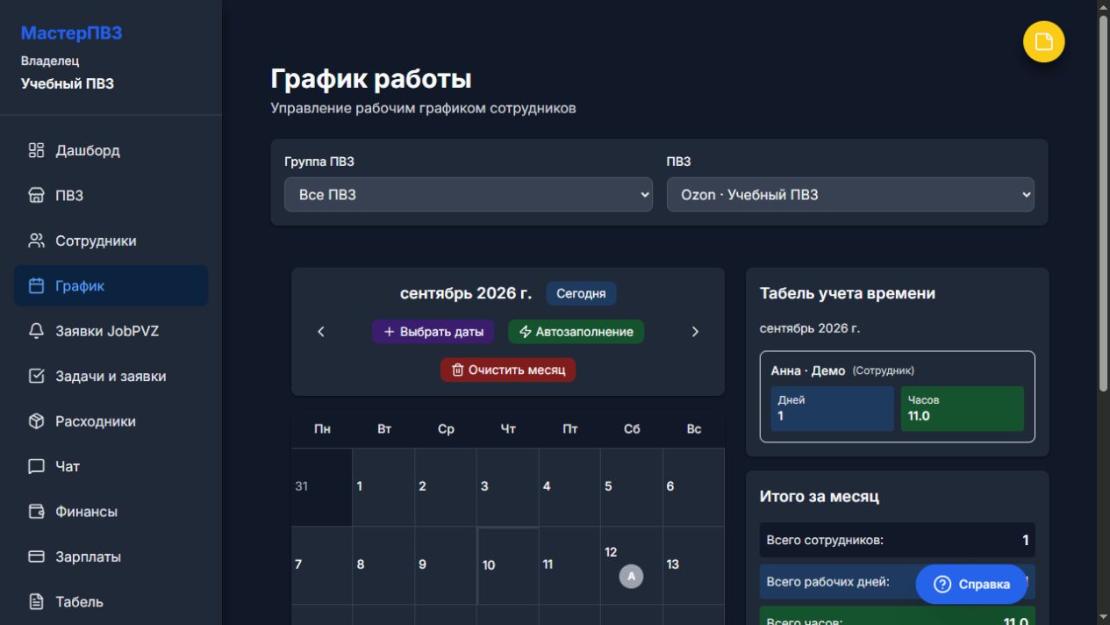Expand the Группа ПВЗ dropdown
Image resolution: width=1110 pixels, height=625 pixels.
[469, 195]
